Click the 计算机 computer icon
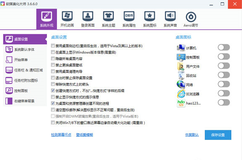Viewport: 242px width, 160px height. (x=181, y=48)
